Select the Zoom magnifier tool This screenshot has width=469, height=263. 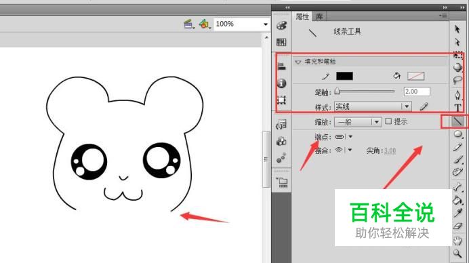[x=457, y=254]
